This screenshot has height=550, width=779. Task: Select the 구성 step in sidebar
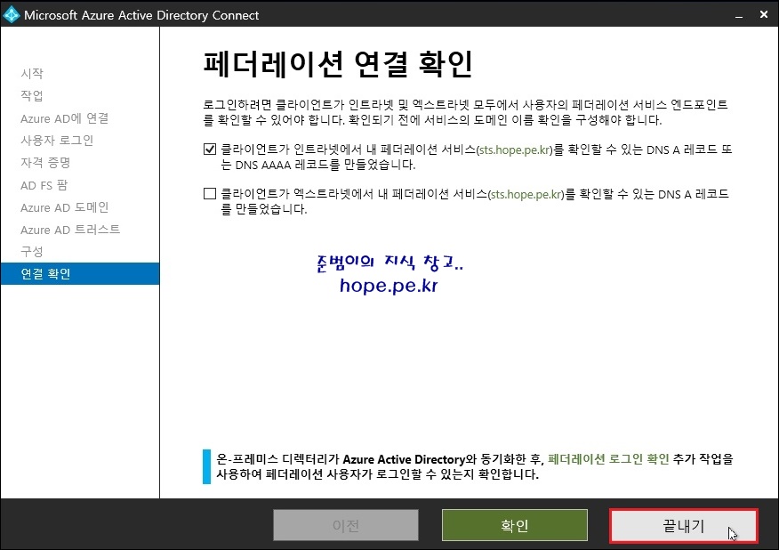(32, 252)
